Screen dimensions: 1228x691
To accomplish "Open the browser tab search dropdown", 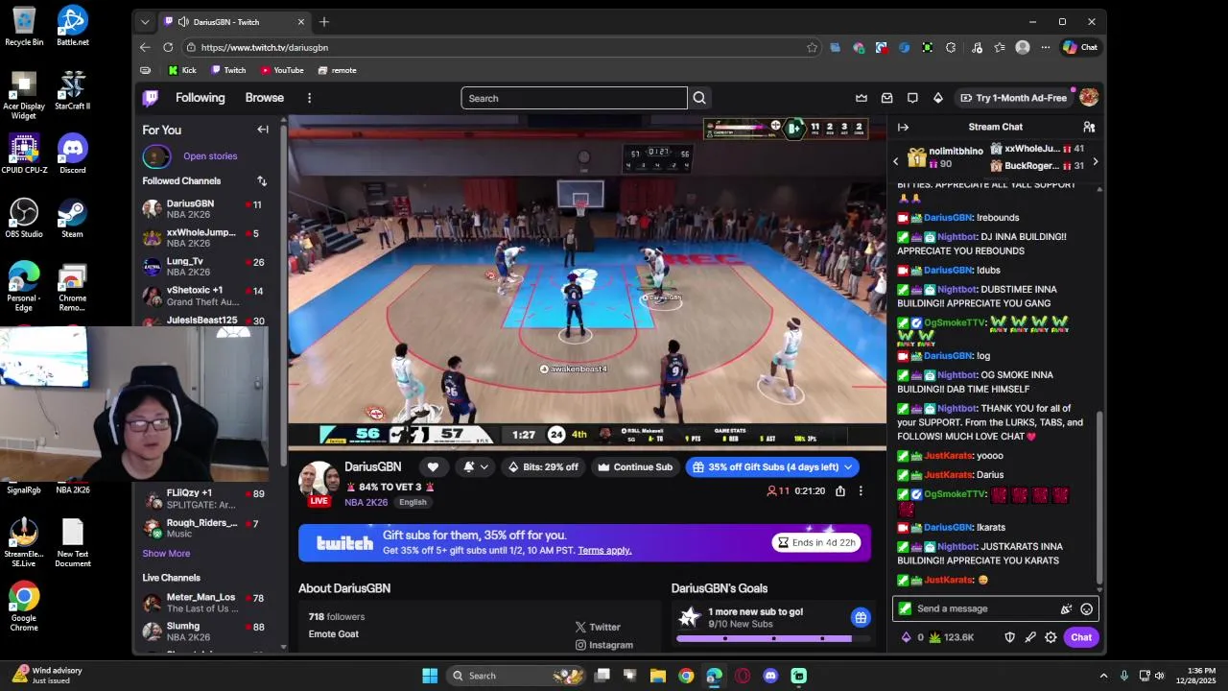I will (145, 22).
